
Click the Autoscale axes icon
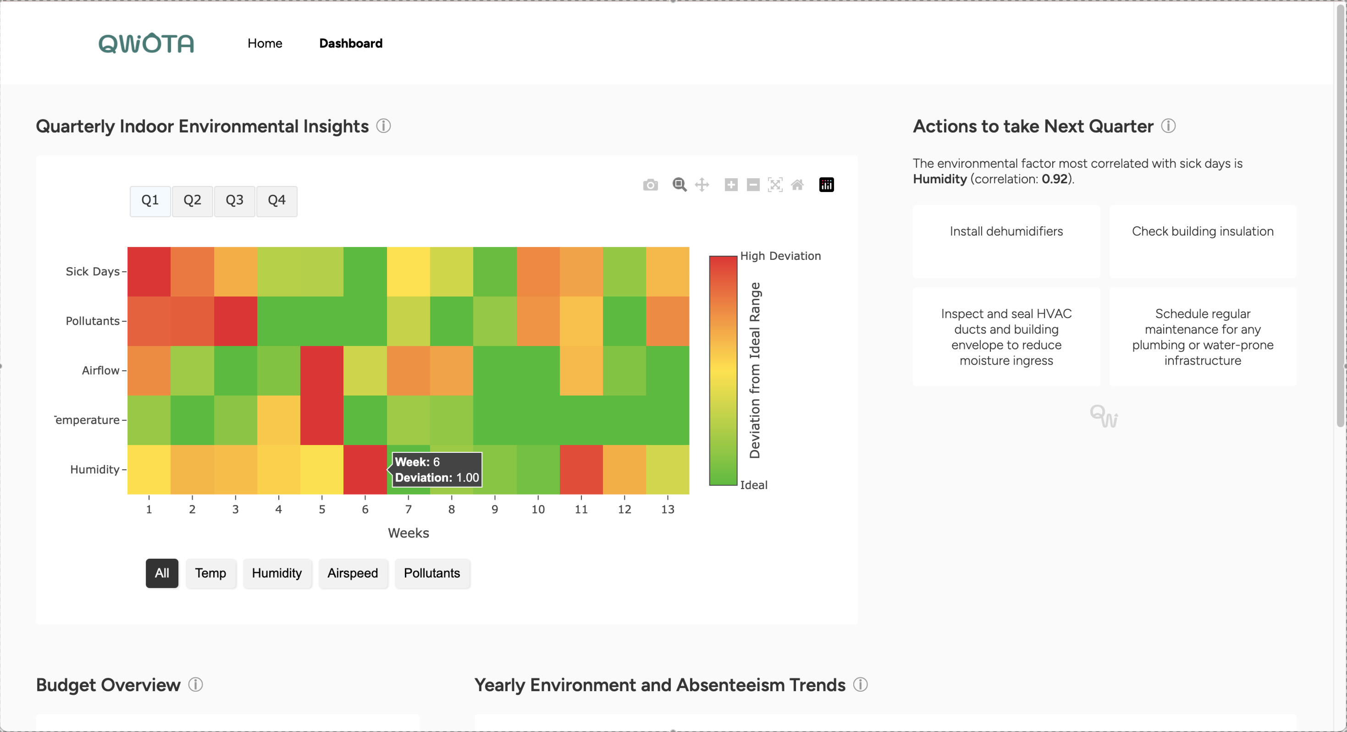point(775,185)
